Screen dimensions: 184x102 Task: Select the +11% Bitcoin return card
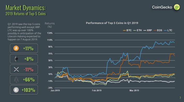(24, 48)
